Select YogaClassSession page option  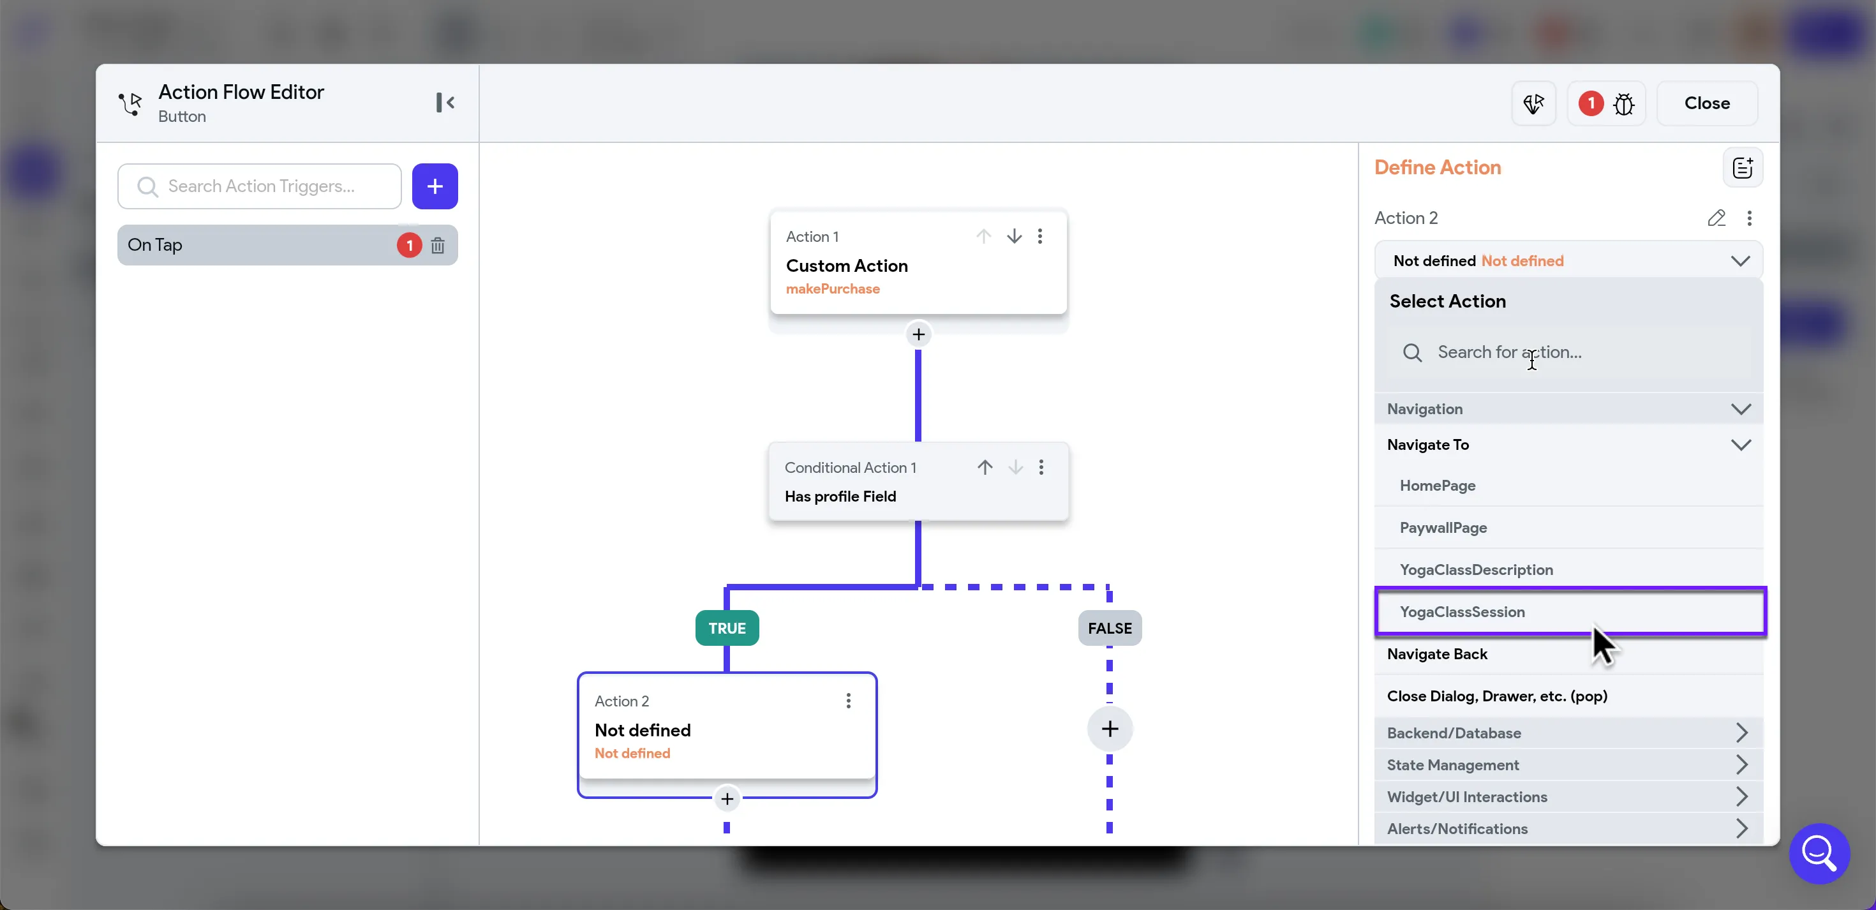click(1463, 612)
